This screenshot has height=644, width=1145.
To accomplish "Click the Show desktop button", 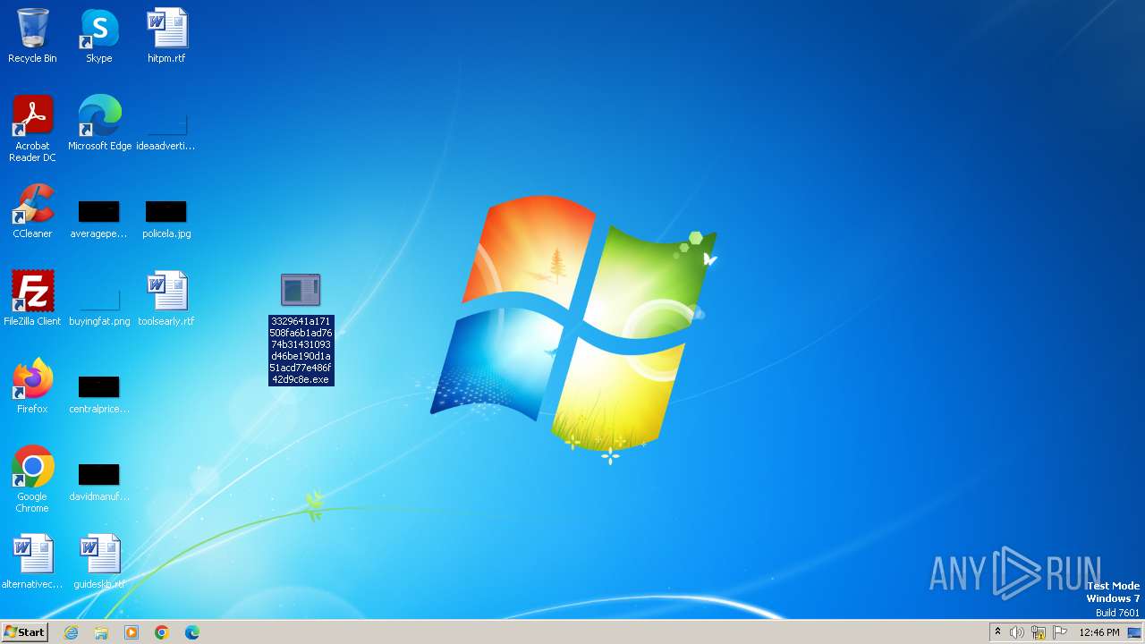I will (x=1135, y=632).
